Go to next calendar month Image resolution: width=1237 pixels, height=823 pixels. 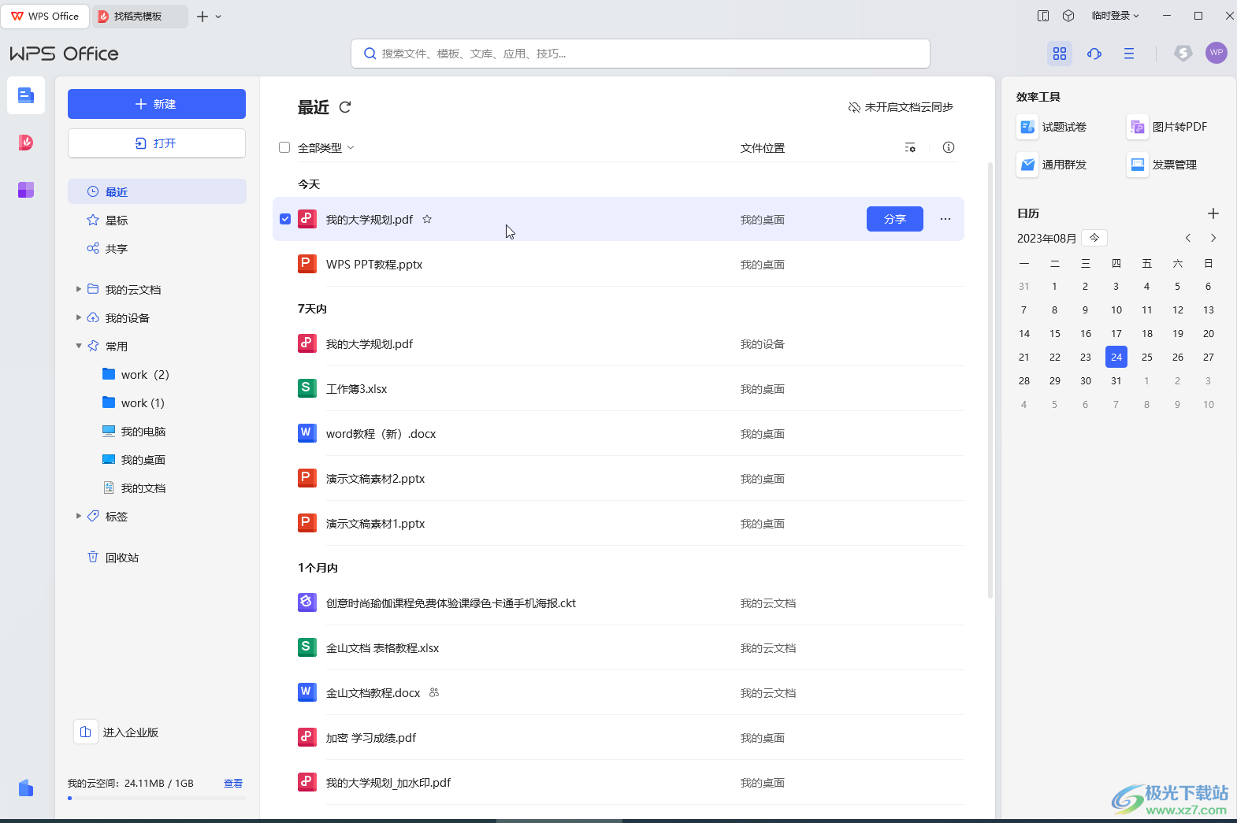click(x=1213, y=238)
